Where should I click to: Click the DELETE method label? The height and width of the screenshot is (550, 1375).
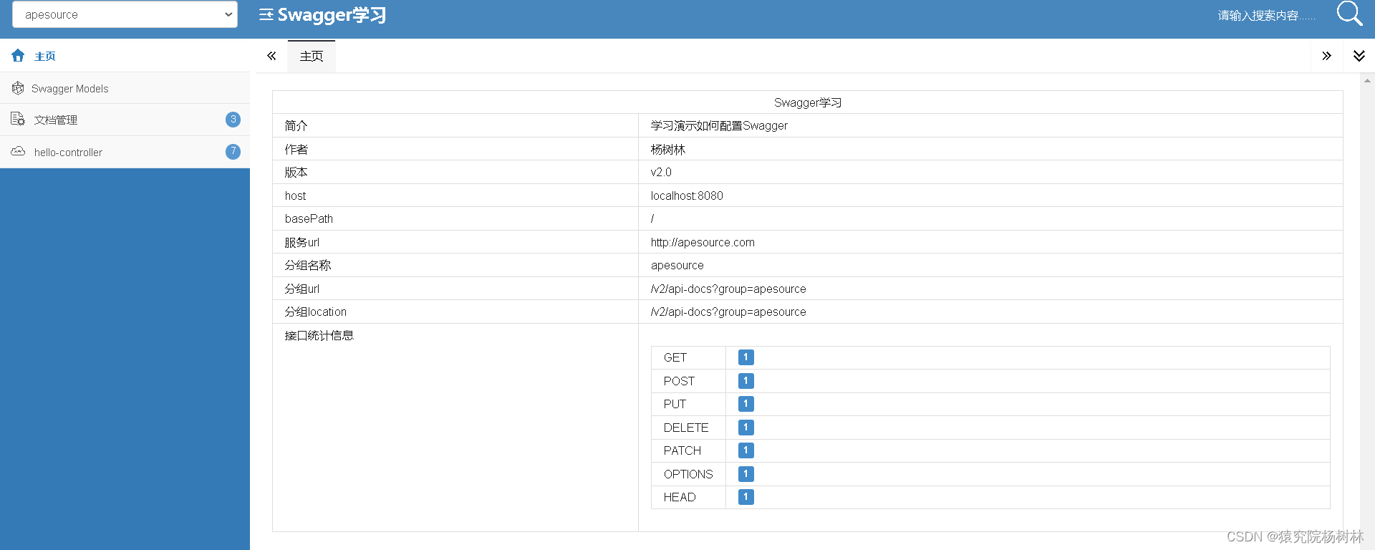686,428
